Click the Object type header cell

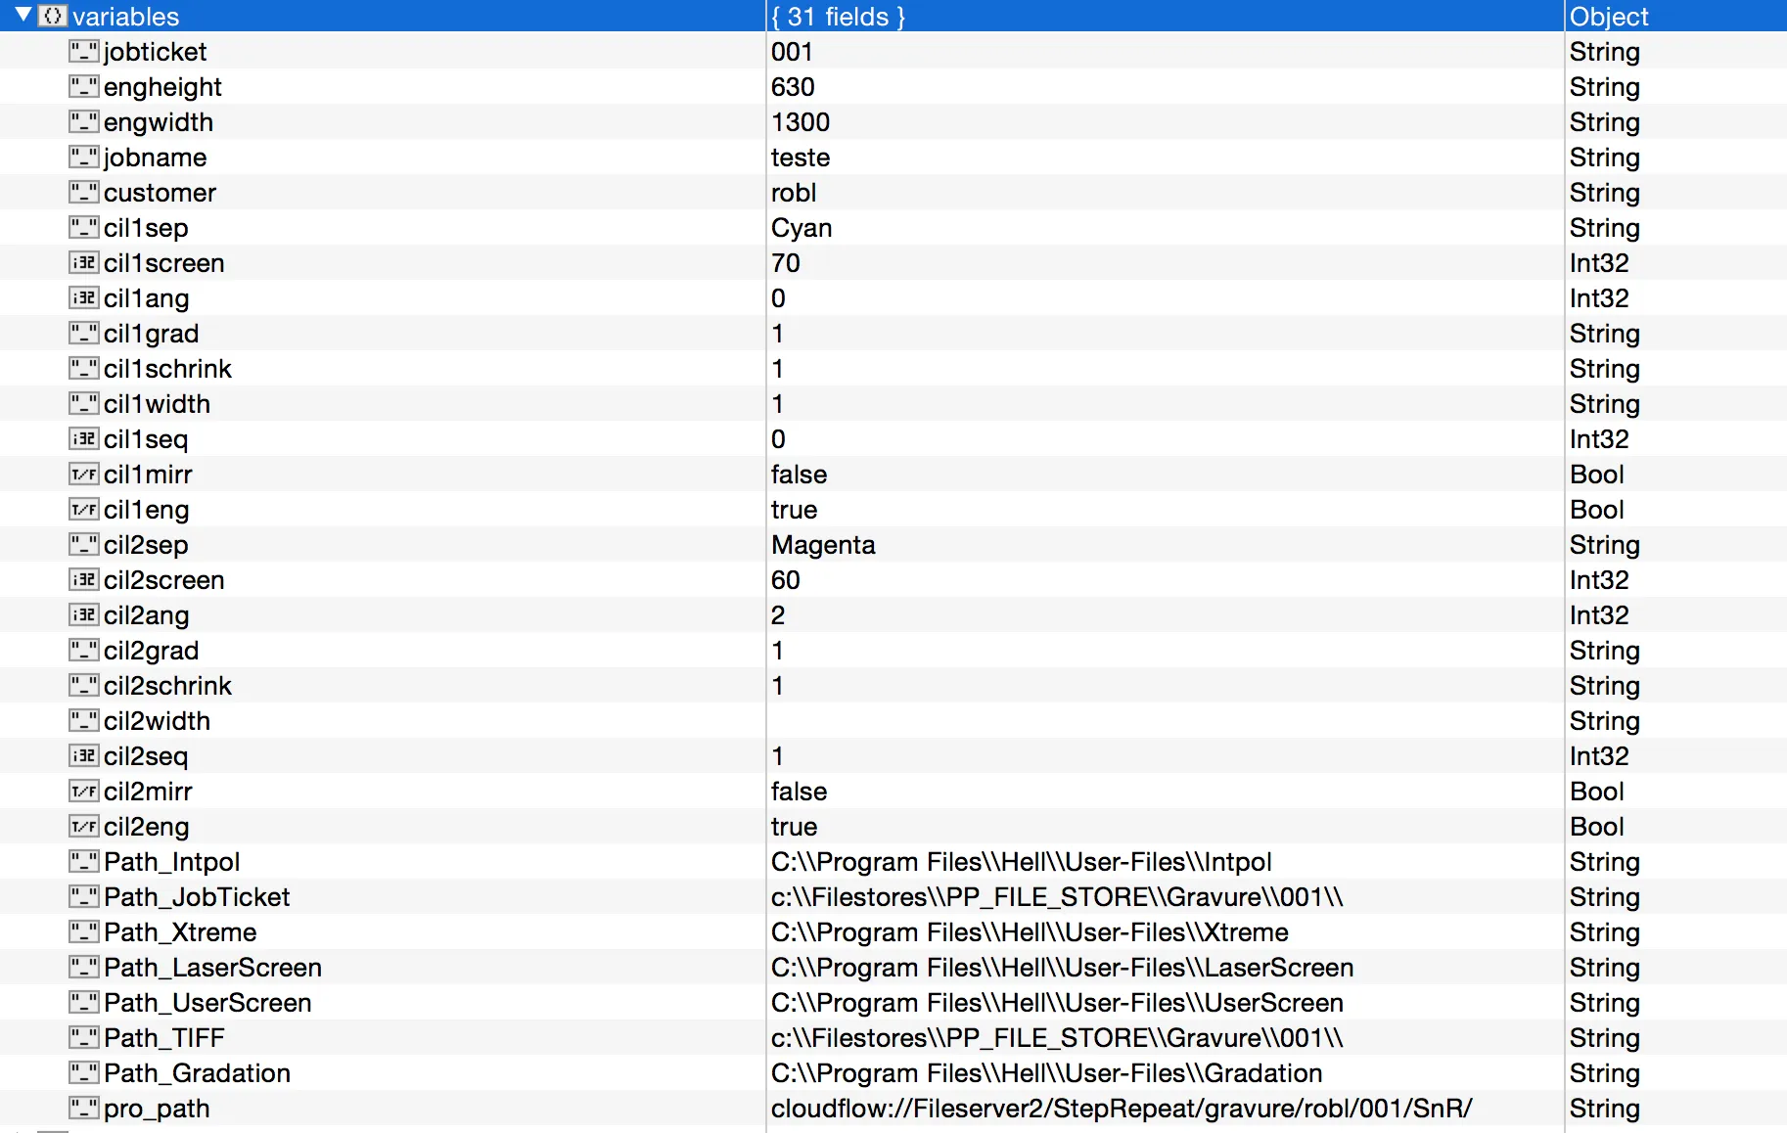[x=1609, y=17]
